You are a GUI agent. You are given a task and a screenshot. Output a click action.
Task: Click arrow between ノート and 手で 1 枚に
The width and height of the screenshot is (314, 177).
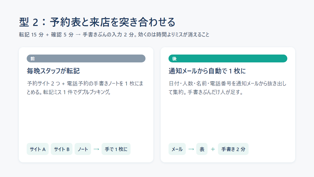96,149
